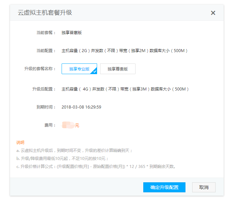Viewport: 234px width, 201px height.
Task: Click the 升级后配置 label
Action: pos(44,89)
